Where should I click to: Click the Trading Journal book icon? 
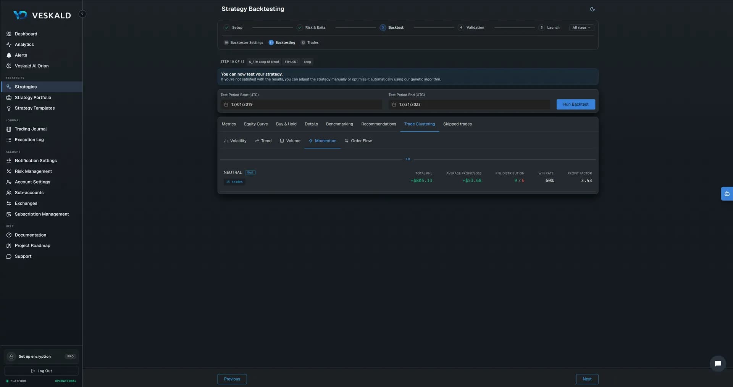click(9, 129)
